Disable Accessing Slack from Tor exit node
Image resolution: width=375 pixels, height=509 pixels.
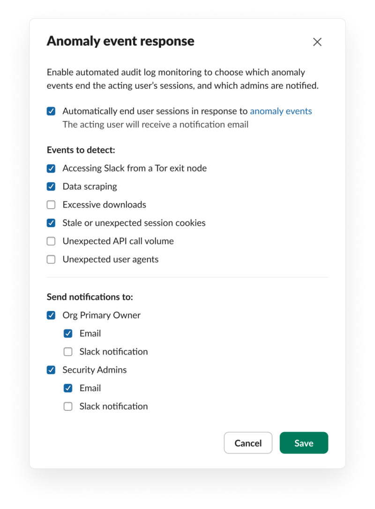tap(51, 168)
